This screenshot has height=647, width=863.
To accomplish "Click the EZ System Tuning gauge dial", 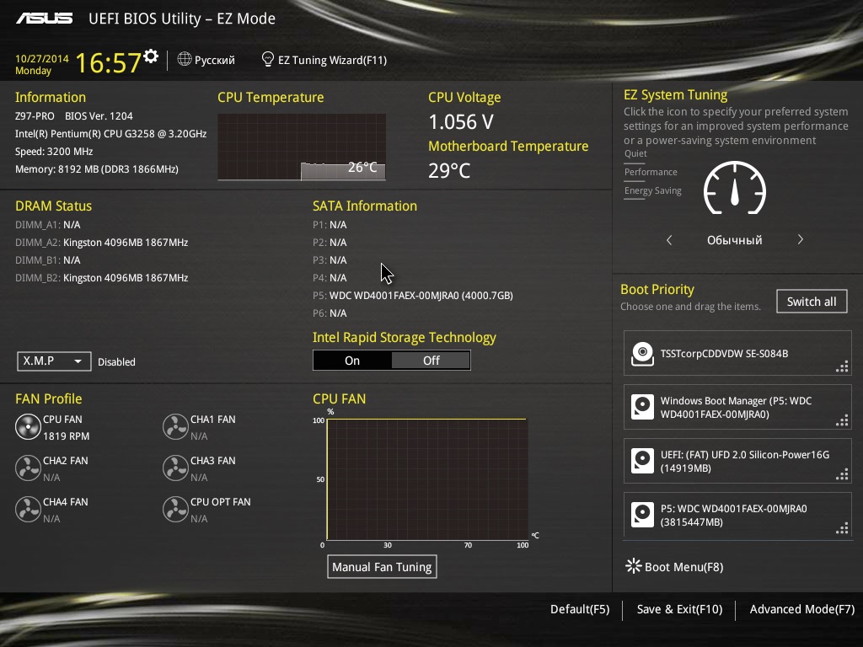I will pos(735,188).
